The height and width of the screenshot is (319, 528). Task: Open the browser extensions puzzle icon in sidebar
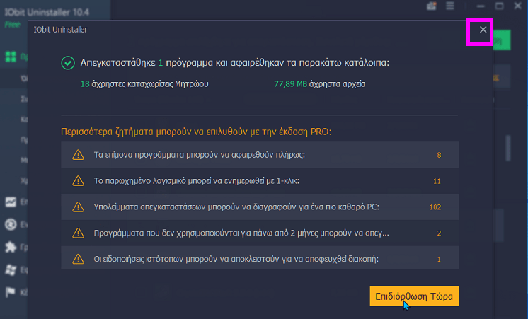11,248
